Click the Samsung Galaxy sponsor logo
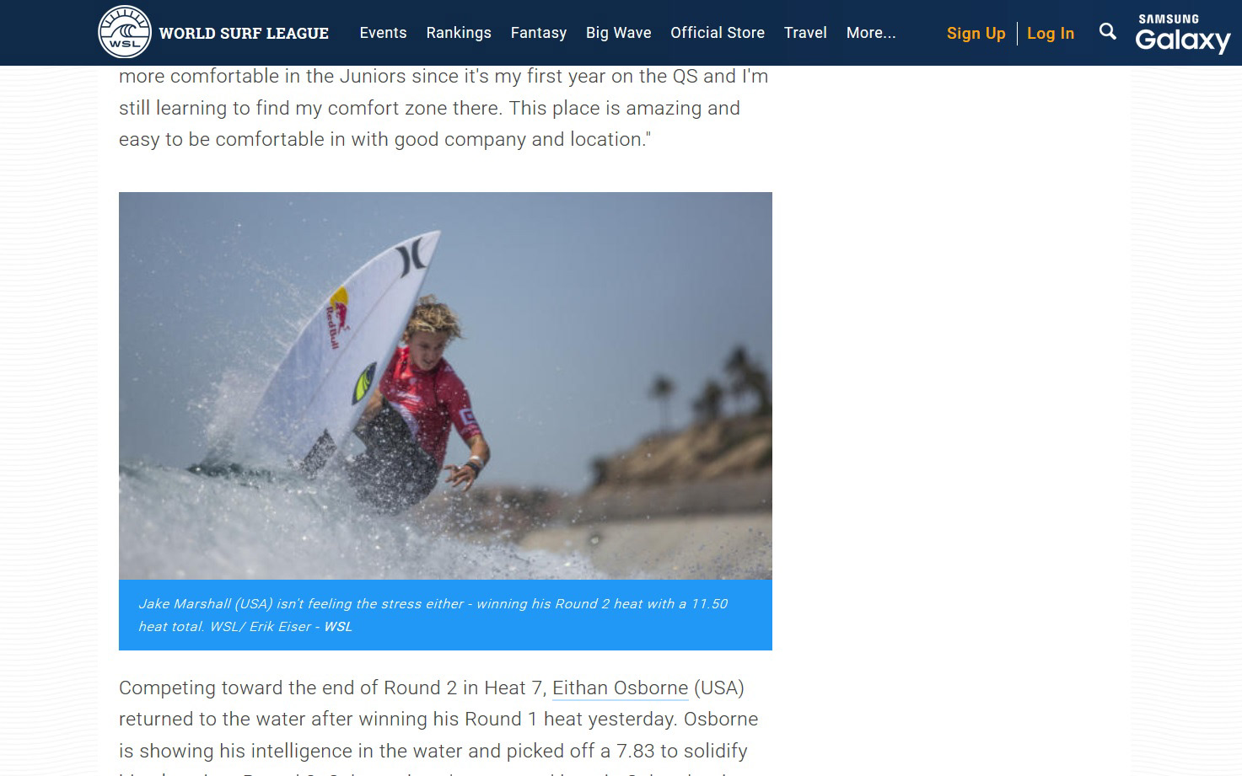The height and width of the screenshot is (776, 1242). pyautogui.click(x=1182, y=33)
